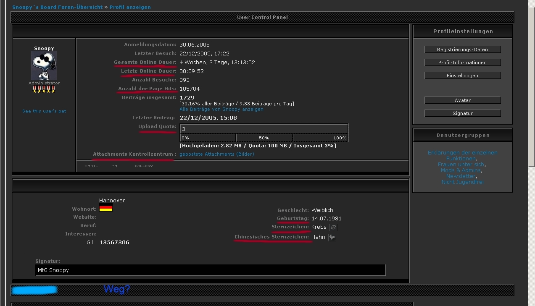Click the Profil anzeigen breadcrumb link
This screenshot has height=306, width=535.
130,7
